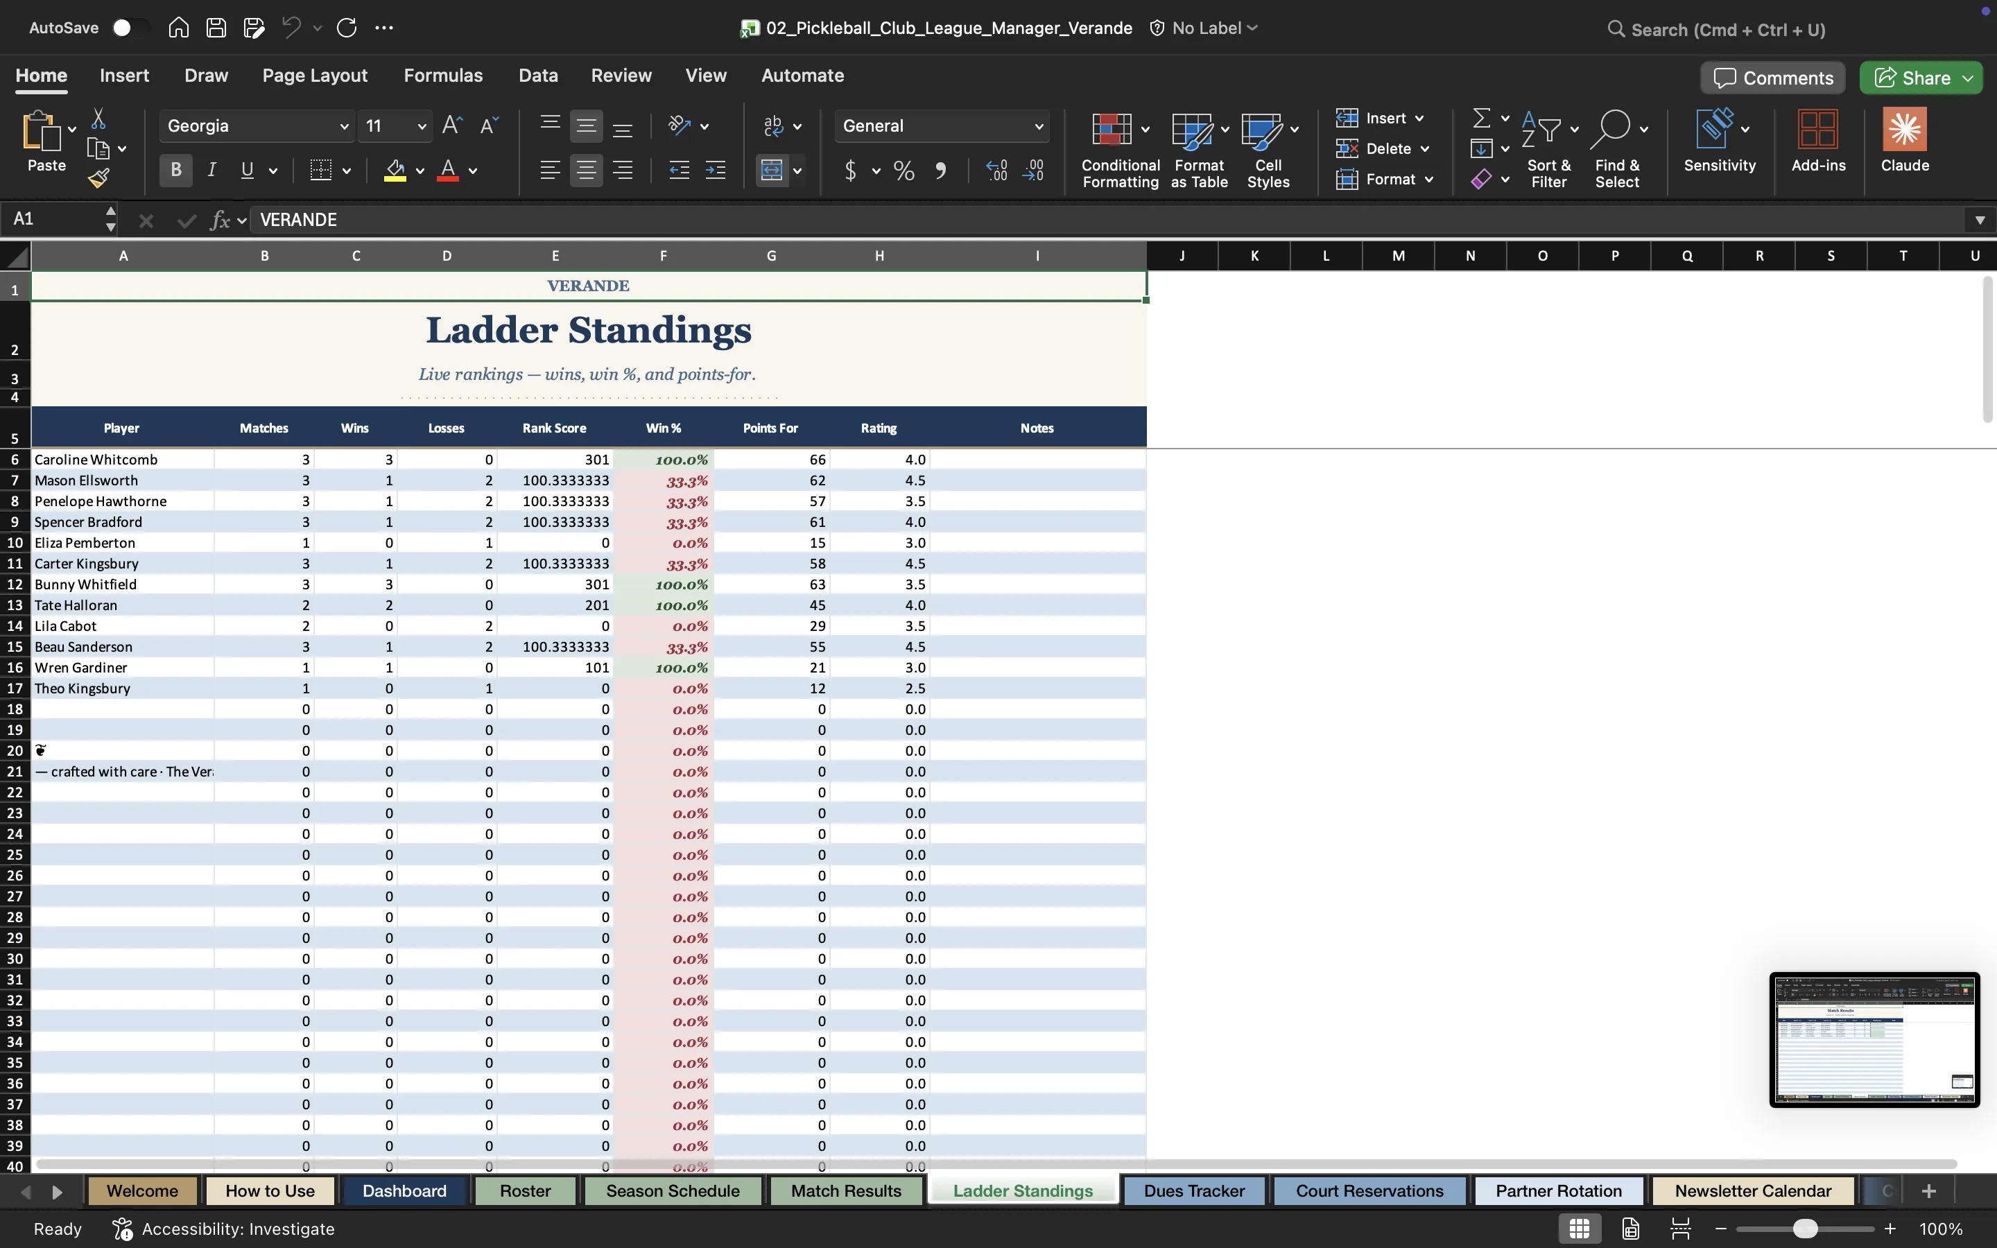Open Format as Table gallery
Screen dimensions: 1997x1248
(x=1199, y=150)
